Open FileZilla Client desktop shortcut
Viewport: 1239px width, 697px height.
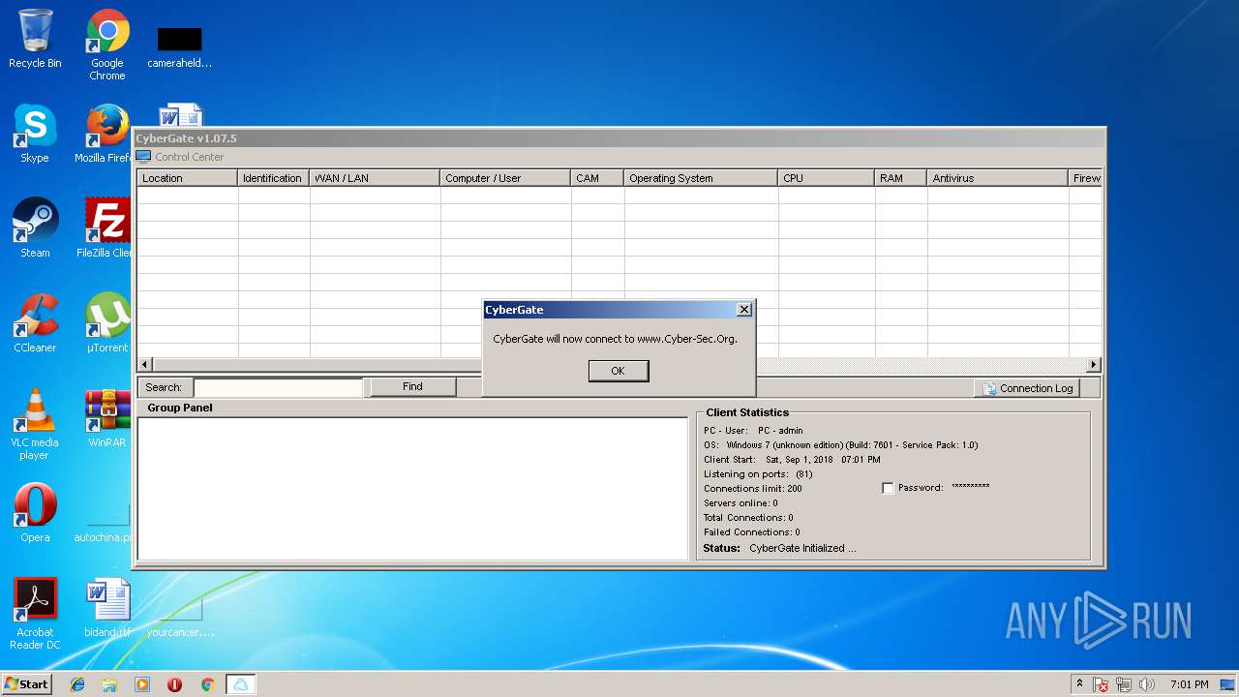[106, 228]
